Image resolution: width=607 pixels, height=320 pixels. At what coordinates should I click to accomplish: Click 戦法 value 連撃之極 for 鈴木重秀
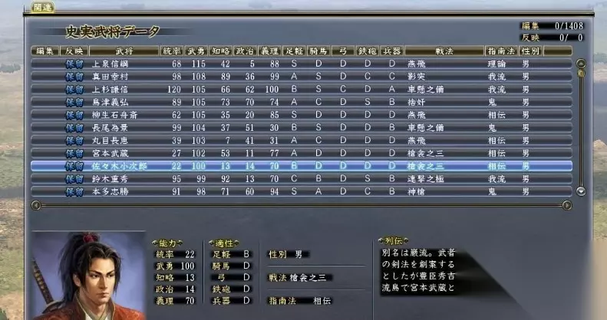tap(425, 178)
